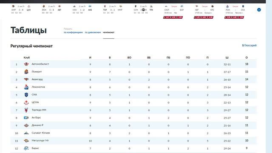
Task: Click the Торпедо НН logo in row 7
Action: click(x=26, y=110)
